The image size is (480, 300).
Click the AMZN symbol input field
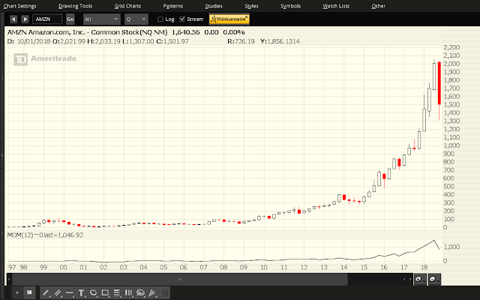click(47, 19)
